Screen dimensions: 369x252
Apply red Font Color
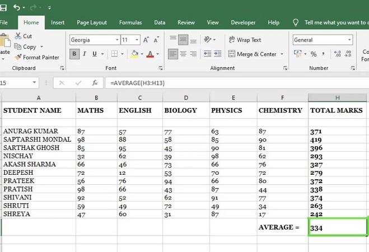[150, 54]
